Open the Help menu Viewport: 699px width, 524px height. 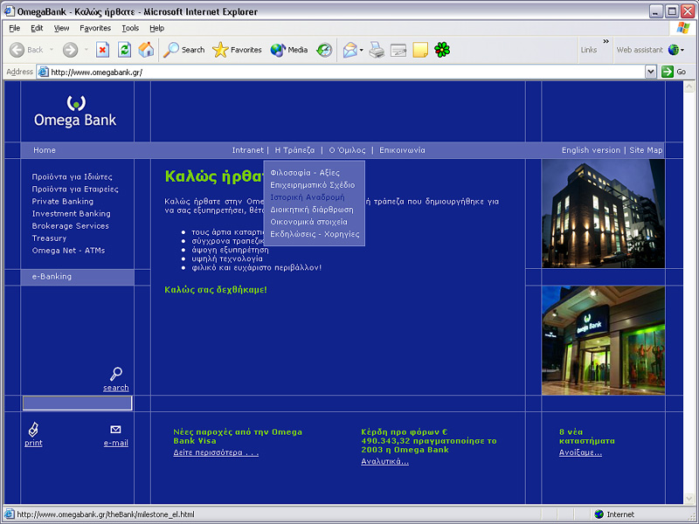point(157,28)
